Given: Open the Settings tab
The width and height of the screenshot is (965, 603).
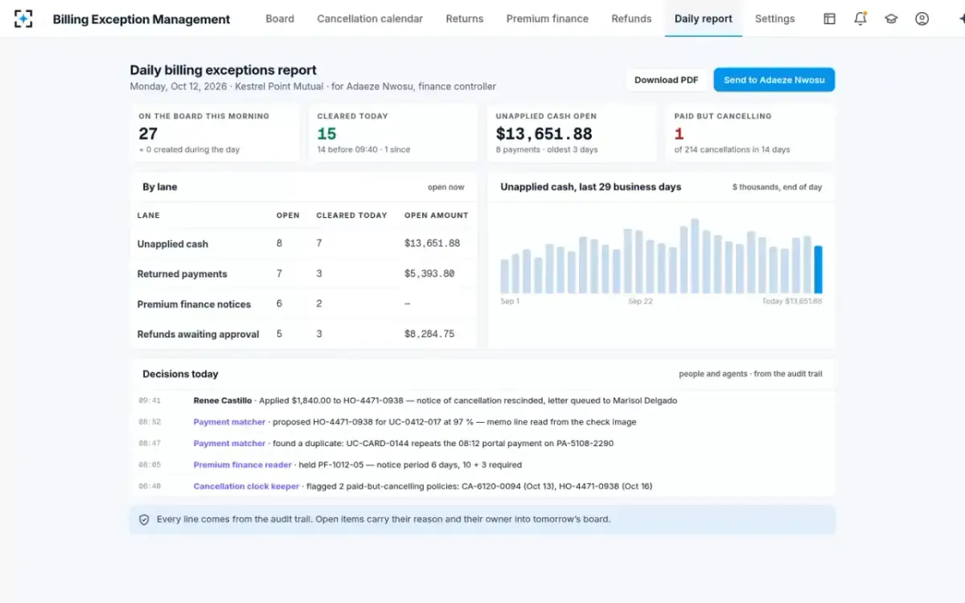Looking at the screenshot, I should point(775,18).
